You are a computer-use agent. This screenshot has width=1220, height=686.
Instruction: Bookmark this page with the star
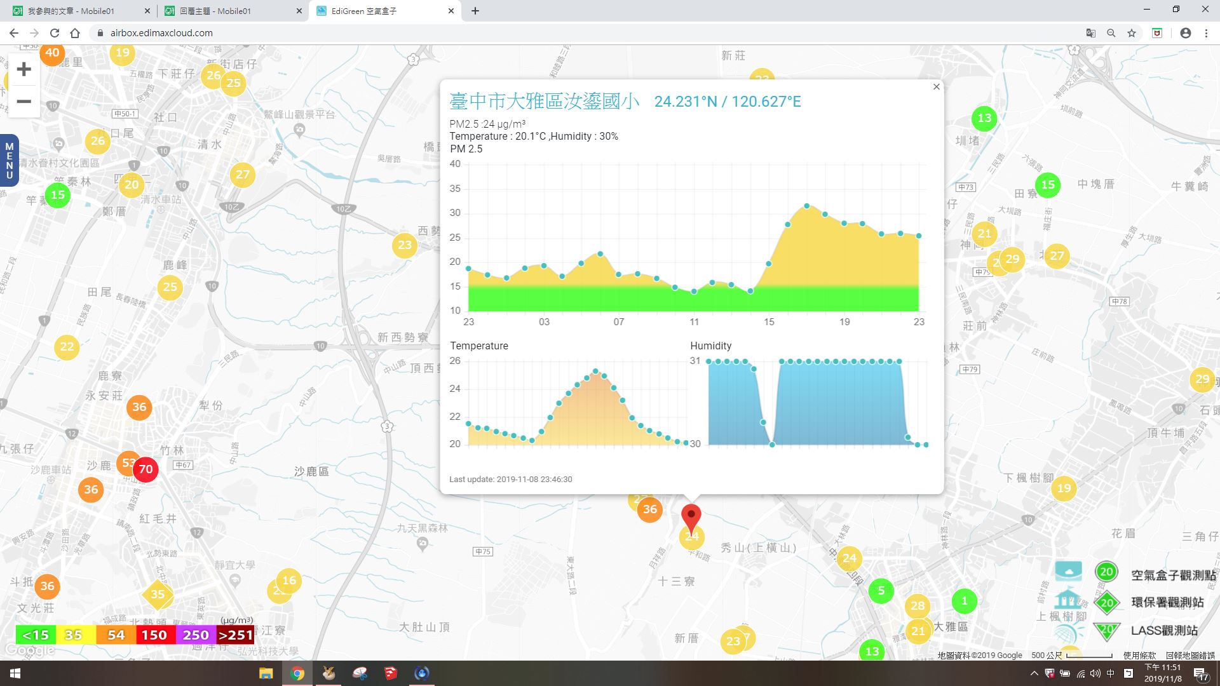coord(1131,33)
